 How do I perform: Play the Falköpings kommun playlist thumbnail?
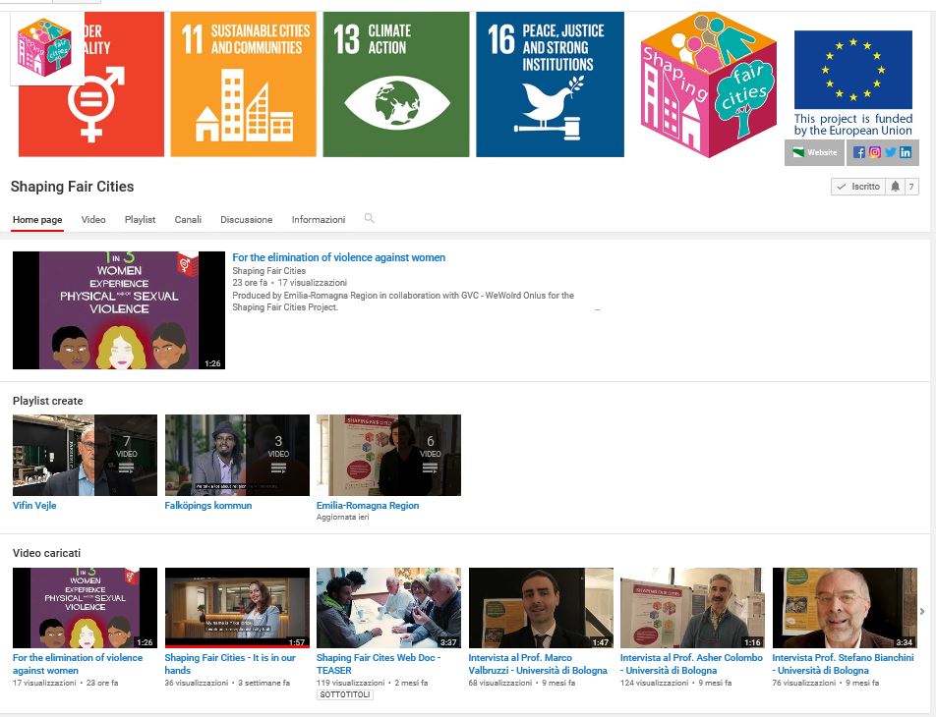click(237, 455)
